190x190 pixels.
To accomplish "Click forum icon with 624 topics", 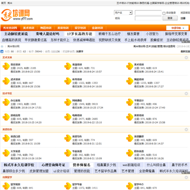I will (68, 66).
